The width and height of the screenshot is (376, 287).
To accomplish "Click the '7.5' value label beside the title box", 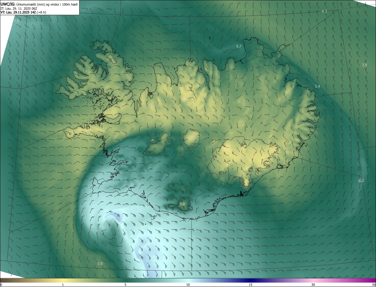I will click(16, 21).
